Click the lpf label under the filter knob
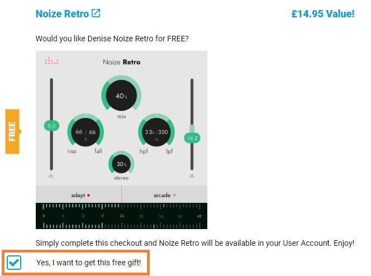 [170, 151]
